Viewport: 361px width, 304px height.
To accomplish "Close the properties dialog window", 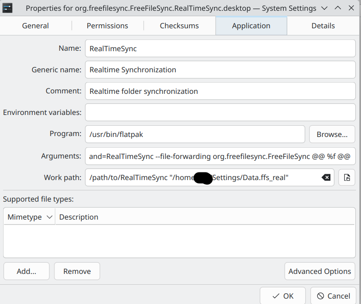I will tap(351, 8).
